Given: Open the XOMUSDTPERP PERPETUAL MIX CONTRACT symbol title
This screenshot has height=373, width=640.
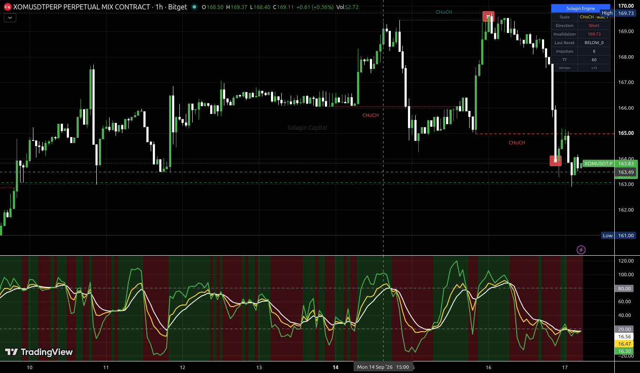Looking at the screenshot, I should click(x=81, y=7).
